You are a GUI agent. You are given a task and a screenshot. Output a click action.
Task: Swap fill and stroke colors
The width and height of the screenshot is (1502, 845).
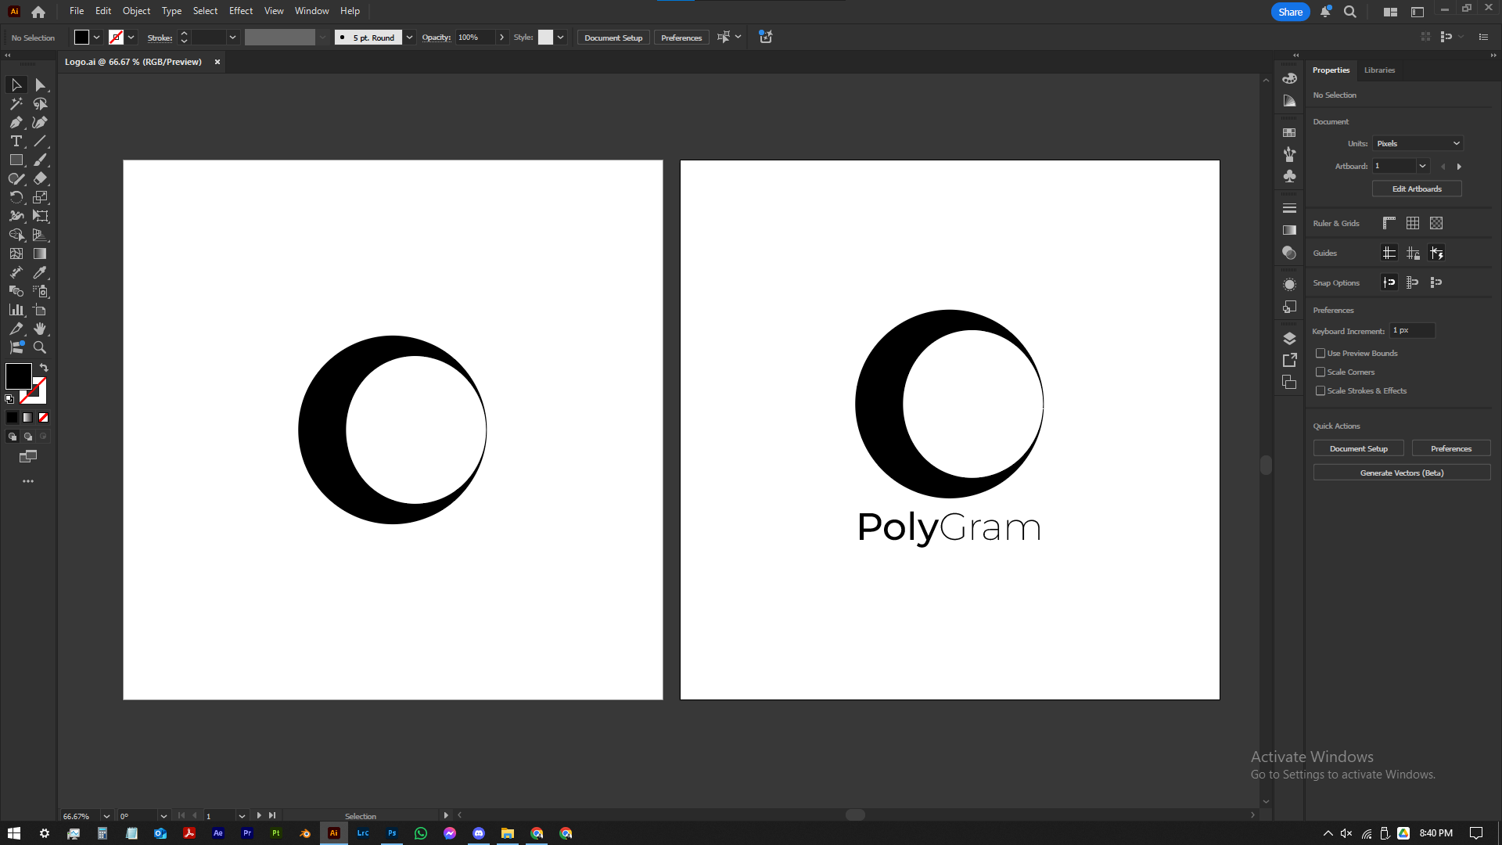pyautogui.click(x=44, y=368)
